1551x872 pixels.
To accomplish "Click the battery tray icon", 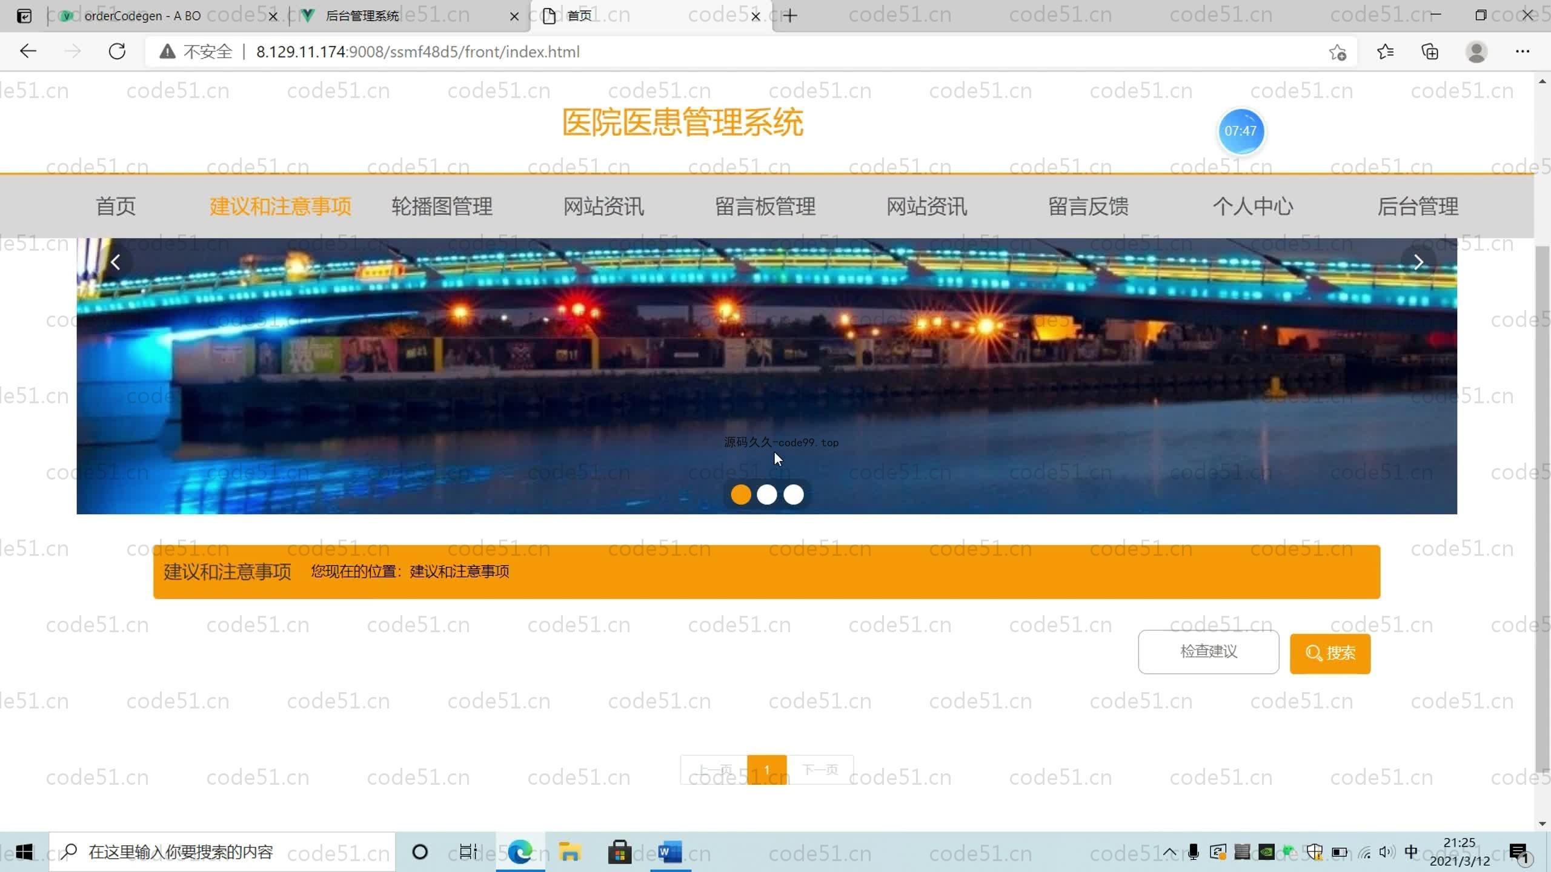I will [1340, 853].
